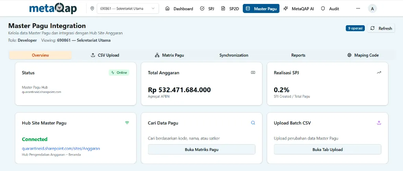
Task: Click the upload icon on CSV Upload tab
Action: 93,55
